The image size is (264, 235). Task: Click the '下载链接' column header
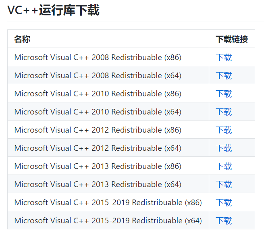click(x=232, y=39)
